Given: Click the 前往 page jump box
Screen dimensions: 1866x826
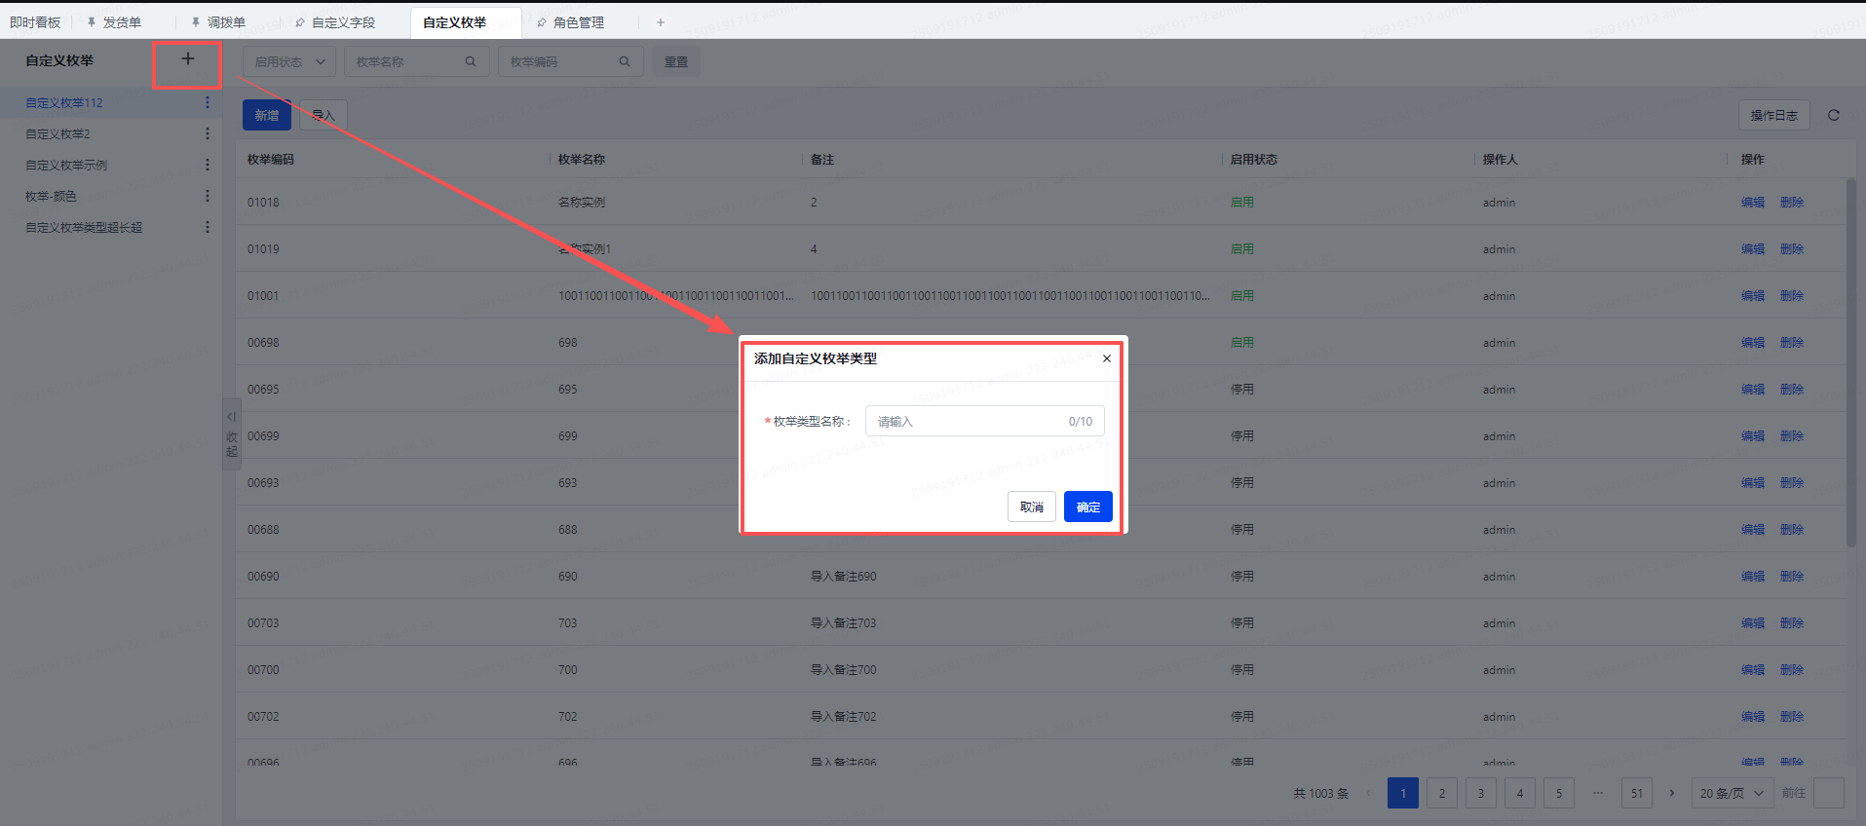Looking at the screenshot, I should click(x=1829, y=793).
